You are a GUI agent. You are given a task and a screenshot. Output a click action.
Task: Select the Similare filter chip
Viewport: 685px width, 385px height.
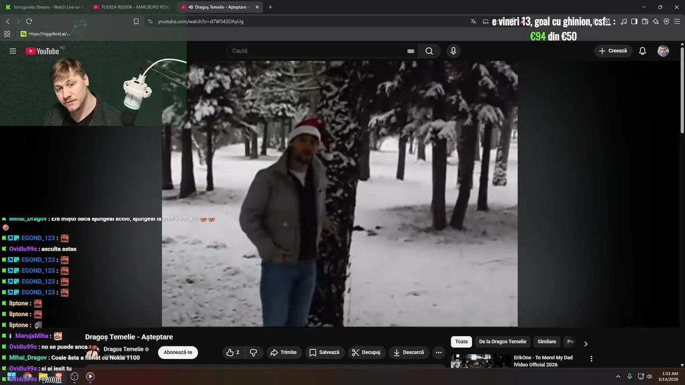(x=547, y=342)
